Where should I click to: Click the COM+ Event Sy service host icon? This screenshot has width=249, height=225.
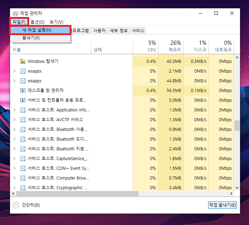(x=23, y=168)
